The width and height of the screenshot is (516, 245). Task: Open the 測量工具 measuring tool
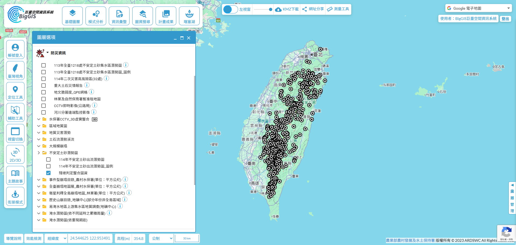pos(338,9)
